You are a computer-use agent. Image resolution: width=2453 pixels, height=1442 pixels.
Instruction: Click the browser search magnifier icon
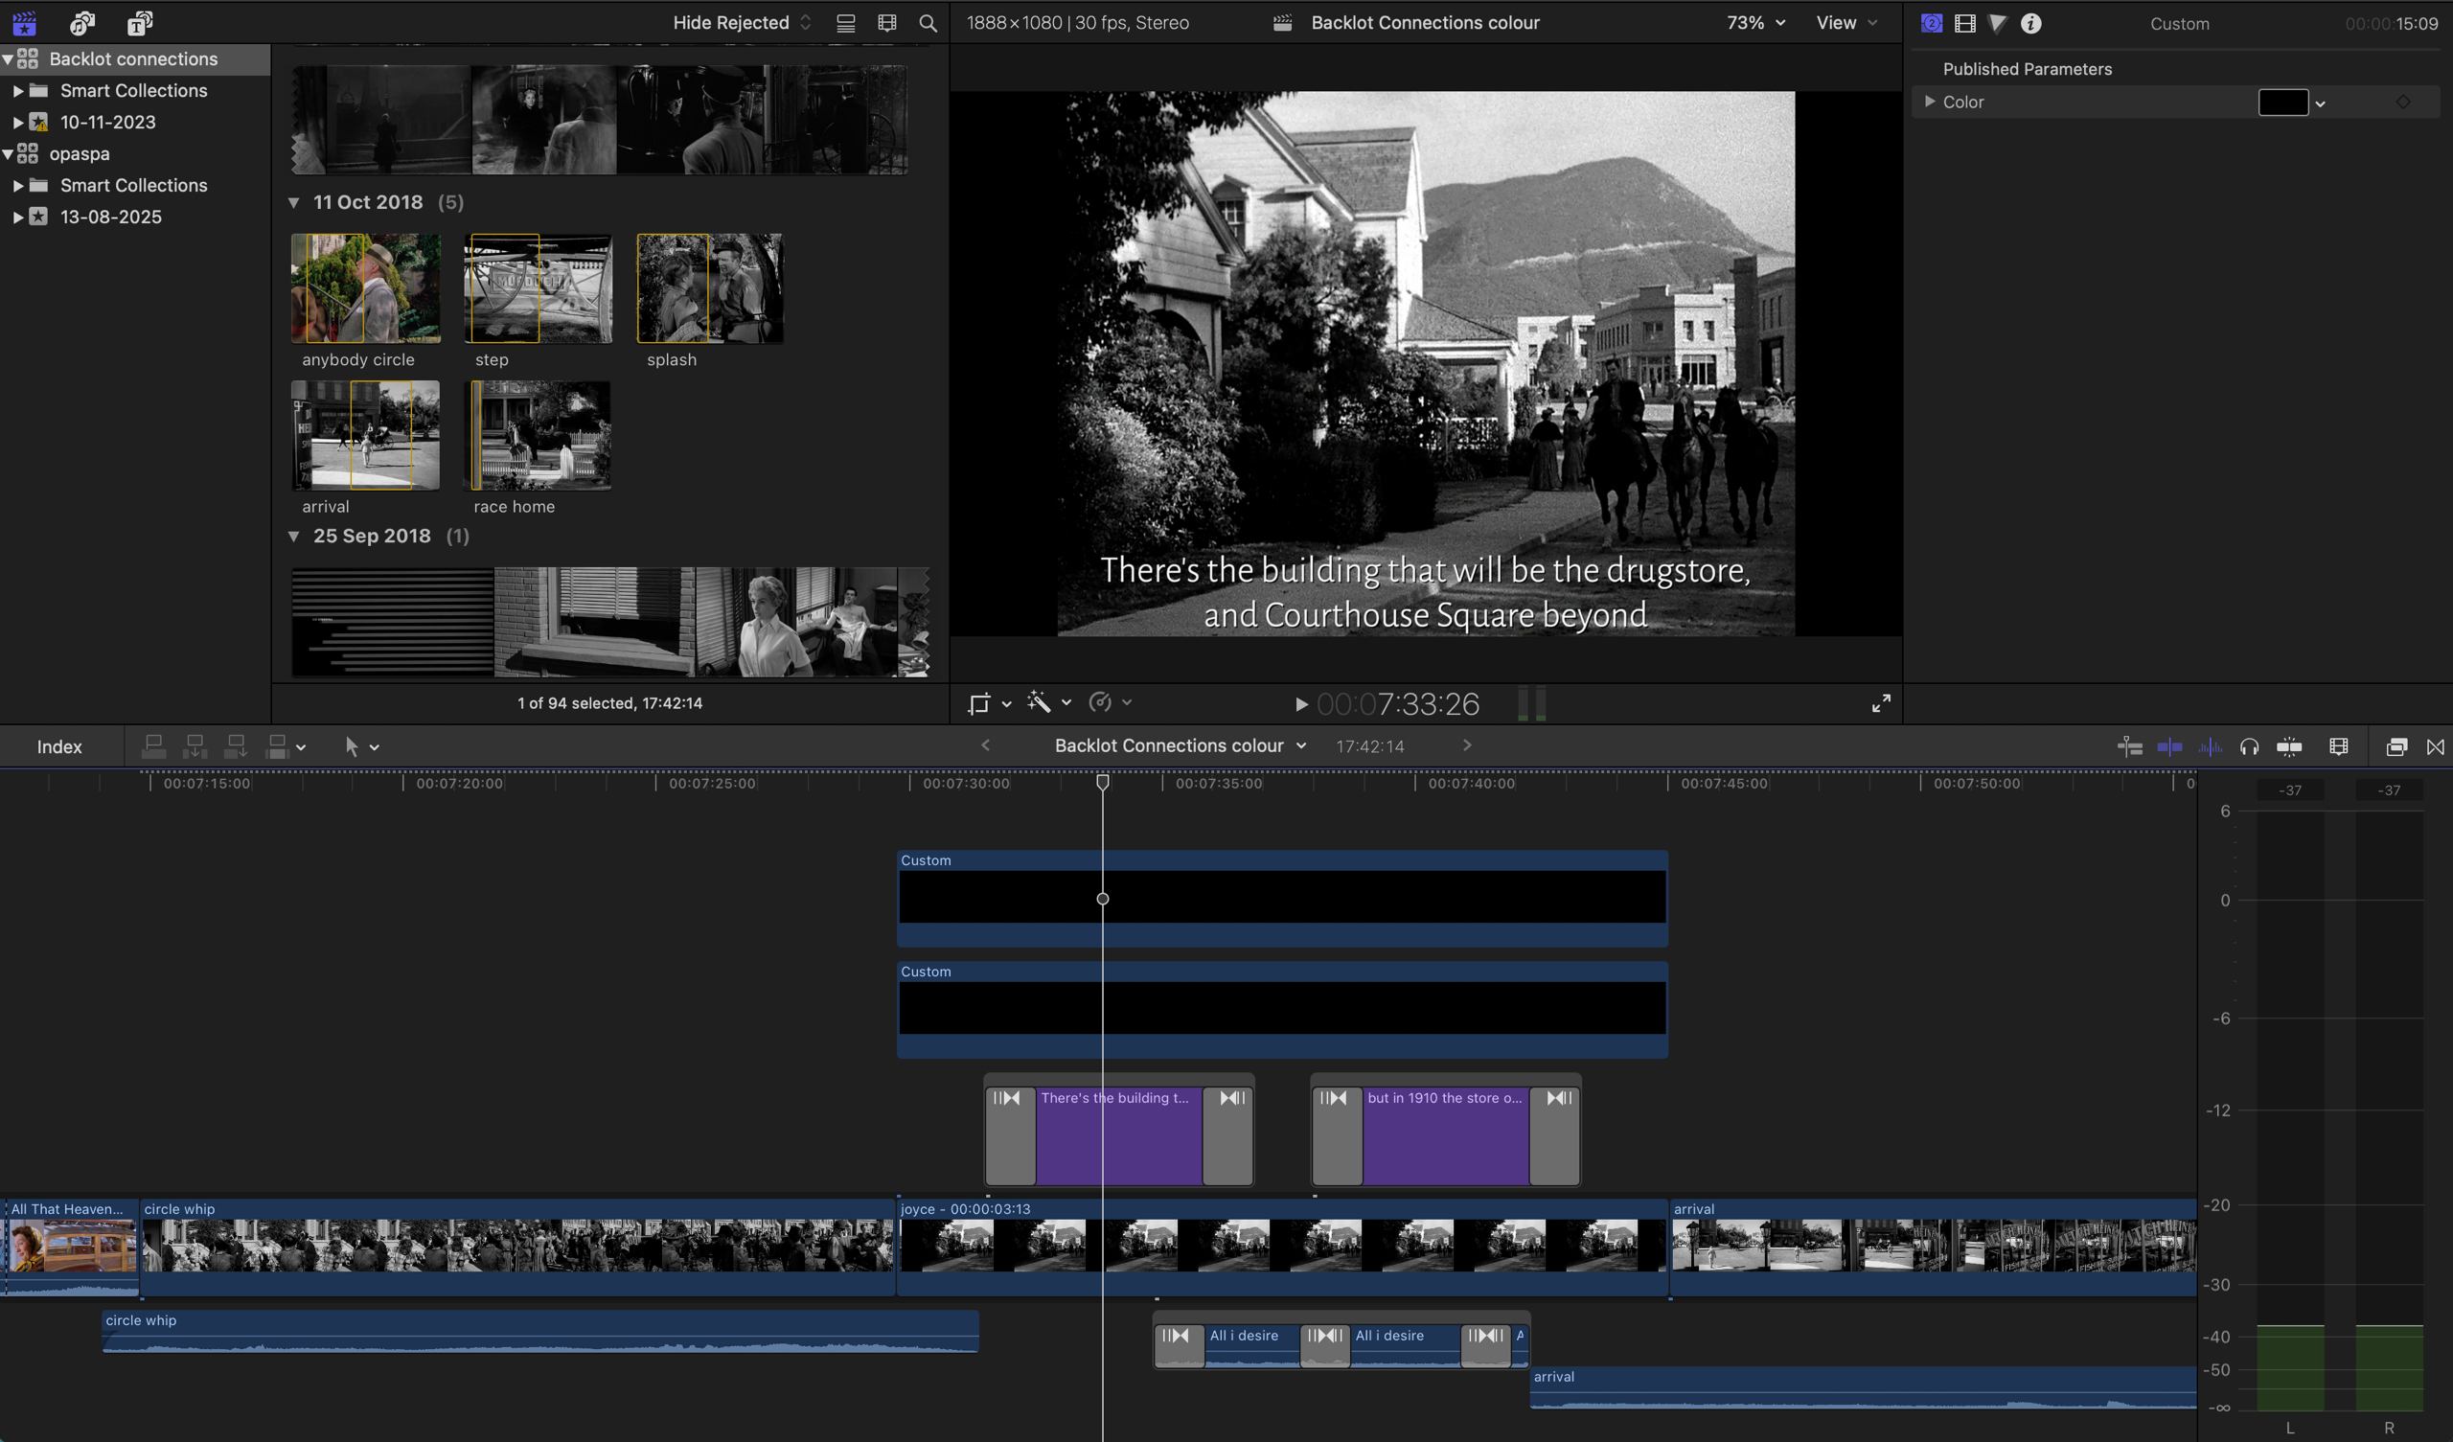[928, 23]
